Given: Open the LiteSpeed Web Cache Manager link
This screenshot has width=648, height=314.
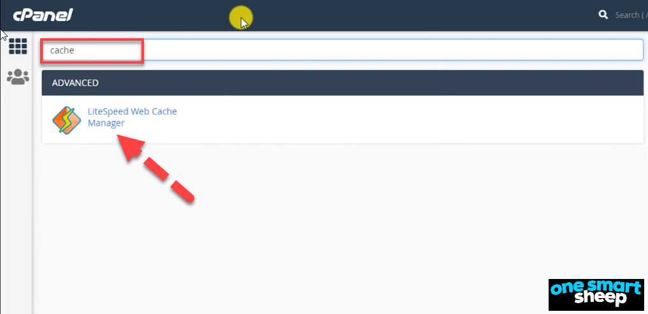Looking at the screenshot, I should click(132, 117).
